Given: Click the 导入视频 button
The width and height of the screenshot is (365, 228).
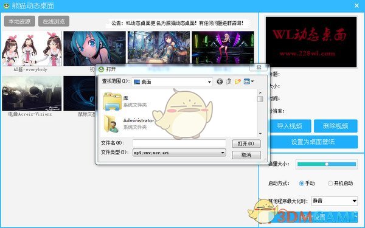Looking at the screenshot, I should (x=290, y=126).
